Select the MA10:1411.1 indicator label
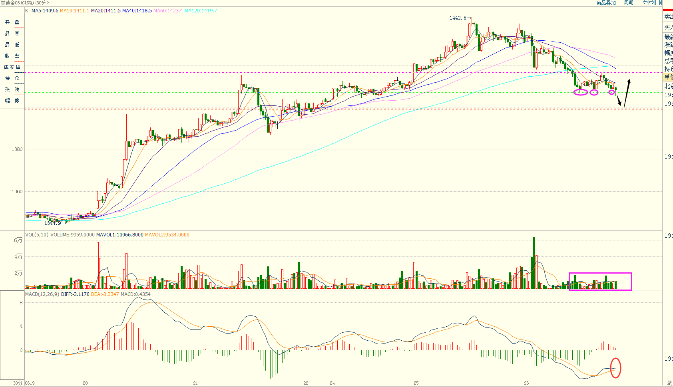This screenshot has height=387, width=673. point(74,11)
